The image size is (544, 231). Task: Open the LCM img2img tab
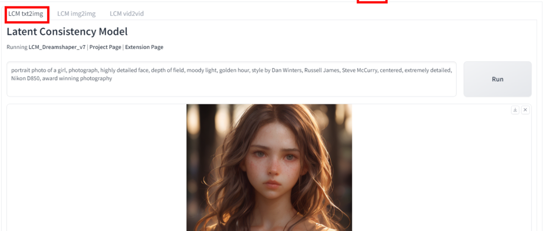74,13
